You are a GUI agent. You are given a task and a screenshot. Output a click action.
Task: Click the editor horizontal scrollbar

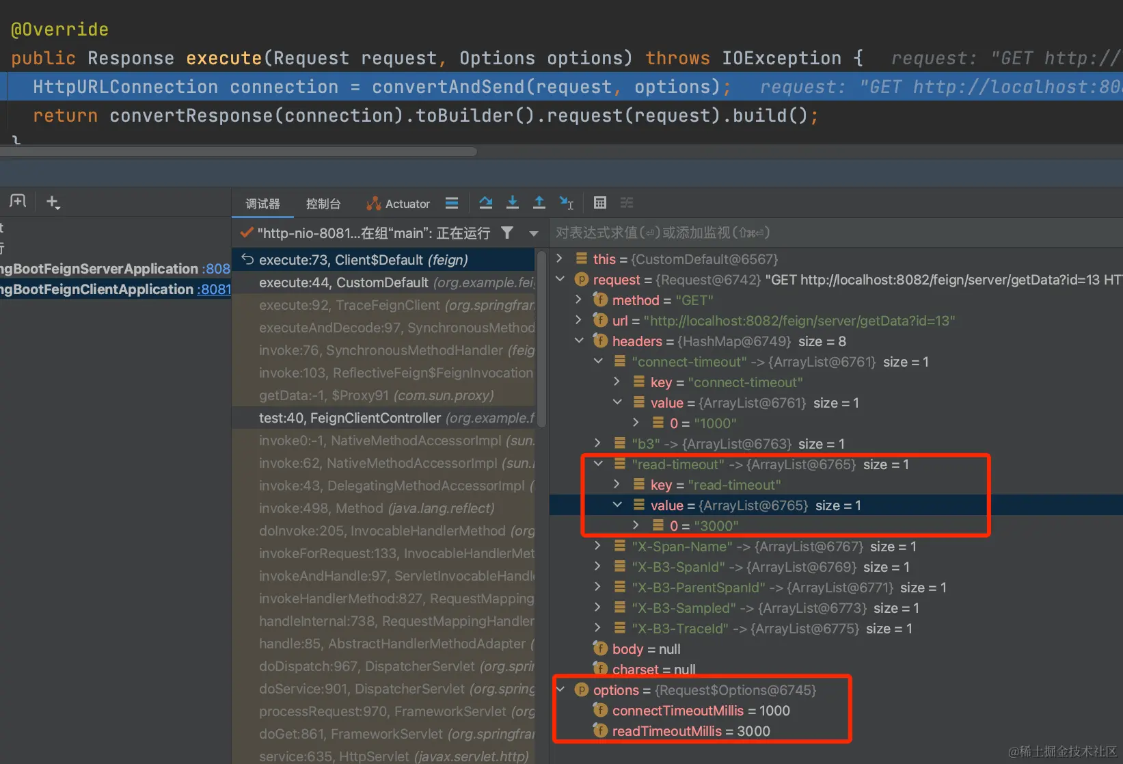pyautogui.click(x=239, y=151)
